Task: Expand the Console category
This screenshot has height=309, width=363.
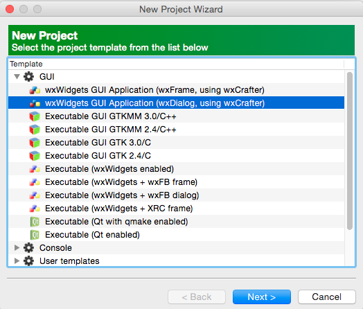Action: click(17, 247)
